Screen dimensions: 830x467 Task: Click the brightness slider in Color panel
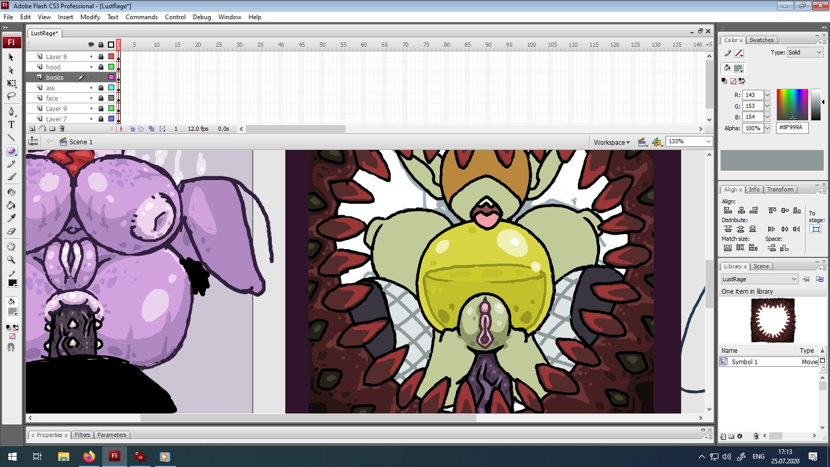[816, 104]
